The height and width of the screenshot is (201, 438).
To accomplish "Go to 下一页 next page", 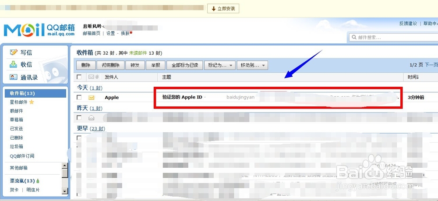I will (431, 65).
